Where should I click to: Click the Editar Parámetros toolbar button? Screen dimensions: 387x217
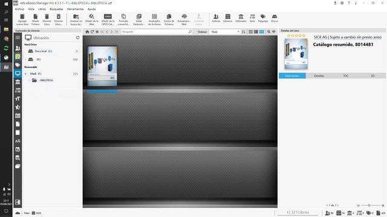point(138,19)
